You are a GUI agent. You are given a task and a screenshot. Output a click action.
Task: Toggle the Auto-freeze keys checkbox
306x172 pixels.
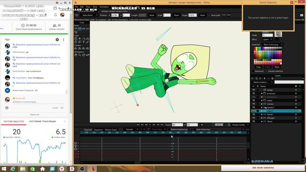tap(194, 129)
